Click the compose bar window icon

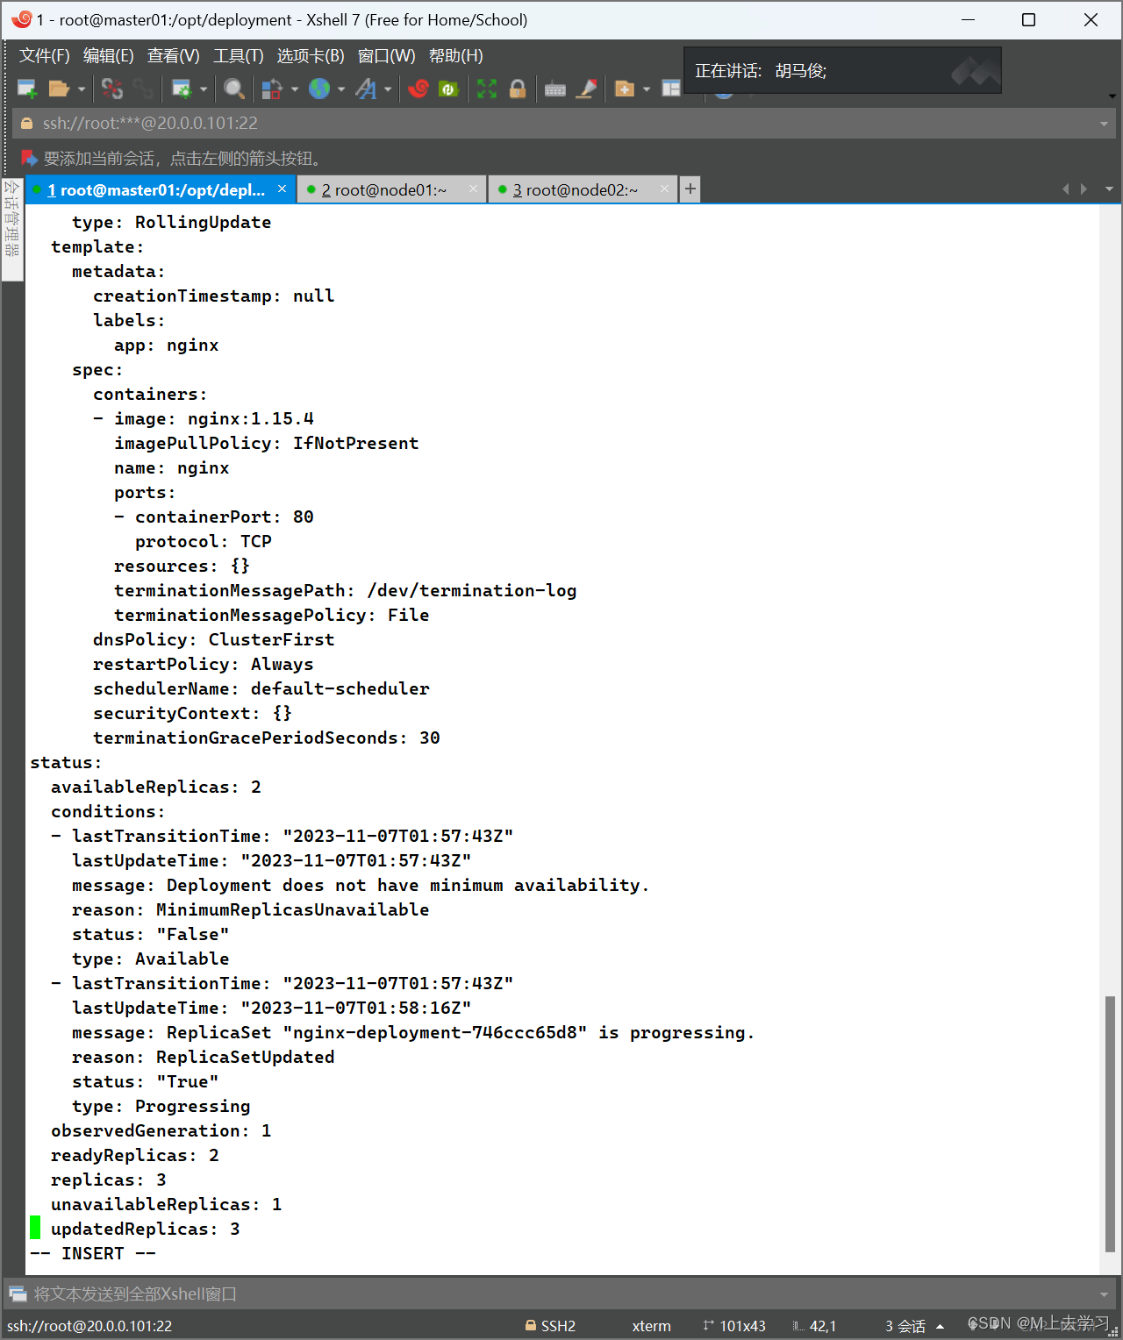18,1294
